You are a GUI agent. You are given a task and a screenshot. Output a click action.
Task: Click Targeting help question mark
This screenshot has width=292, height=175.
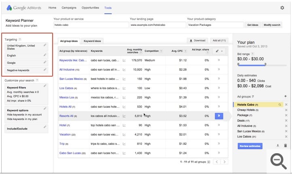(20, 40)
